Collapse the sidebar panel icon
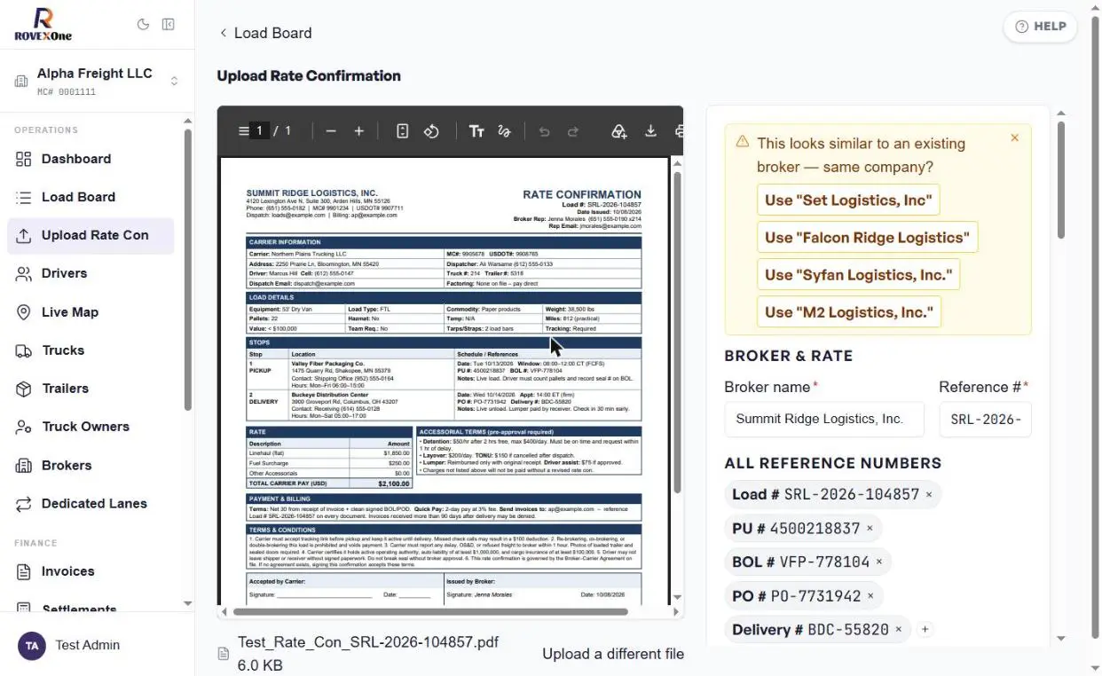The height and width of the screenshot is (676, 1102). point(169,25)
